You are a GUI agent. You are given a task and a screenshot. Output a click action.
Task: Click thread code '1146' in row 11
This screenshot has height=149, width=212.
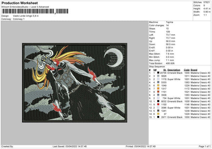click(x=187, y=105)
